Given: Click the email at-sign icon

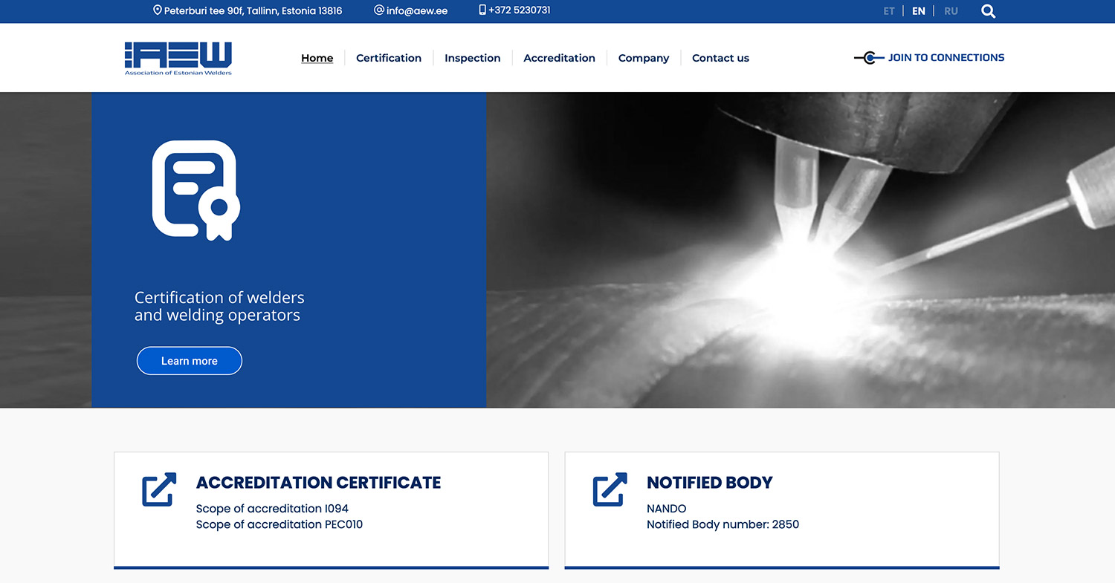Looking at the screenshot, I should tap(379, 10).
